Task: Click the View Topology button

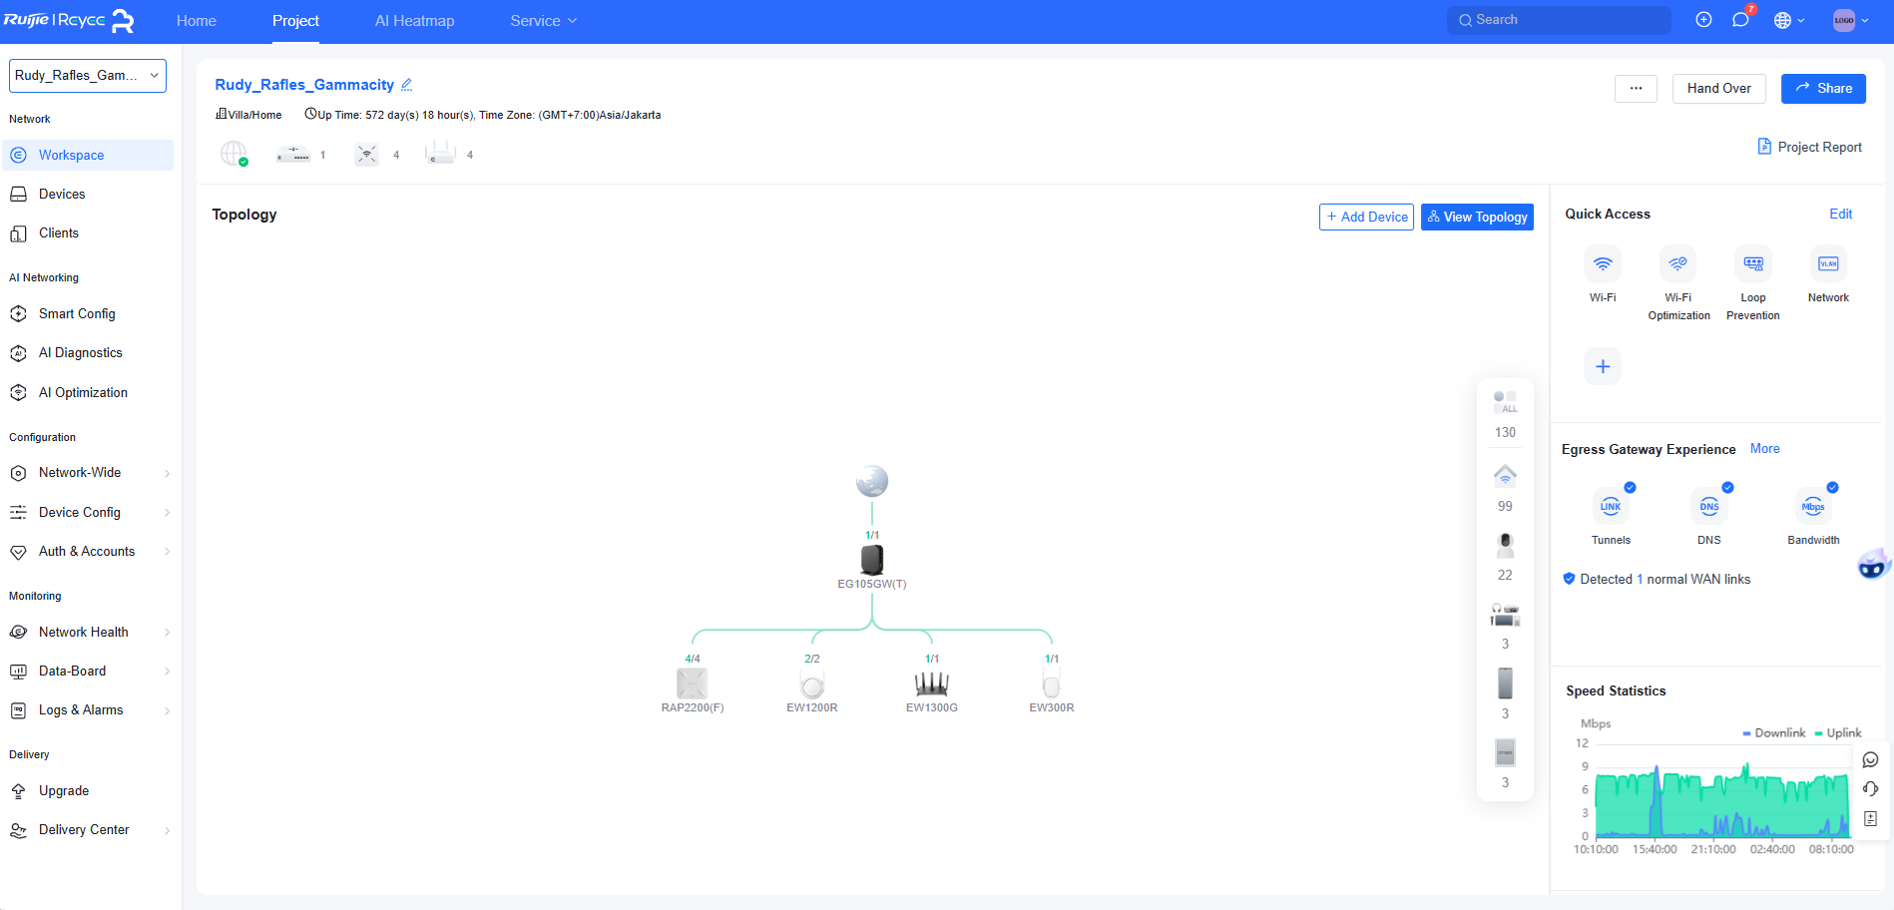Action: (1477, 217)
